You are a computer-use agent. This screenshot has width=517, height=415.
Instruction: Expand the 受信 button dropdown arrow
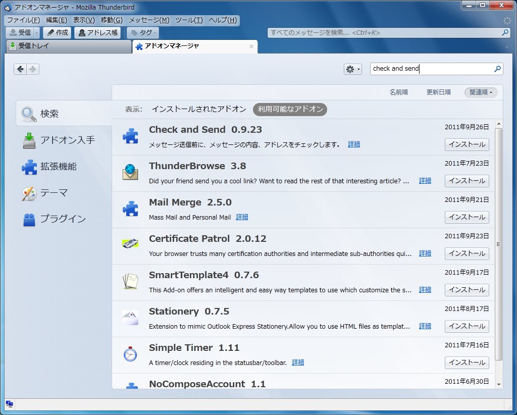pyautogui.click(x=36, y=33)
